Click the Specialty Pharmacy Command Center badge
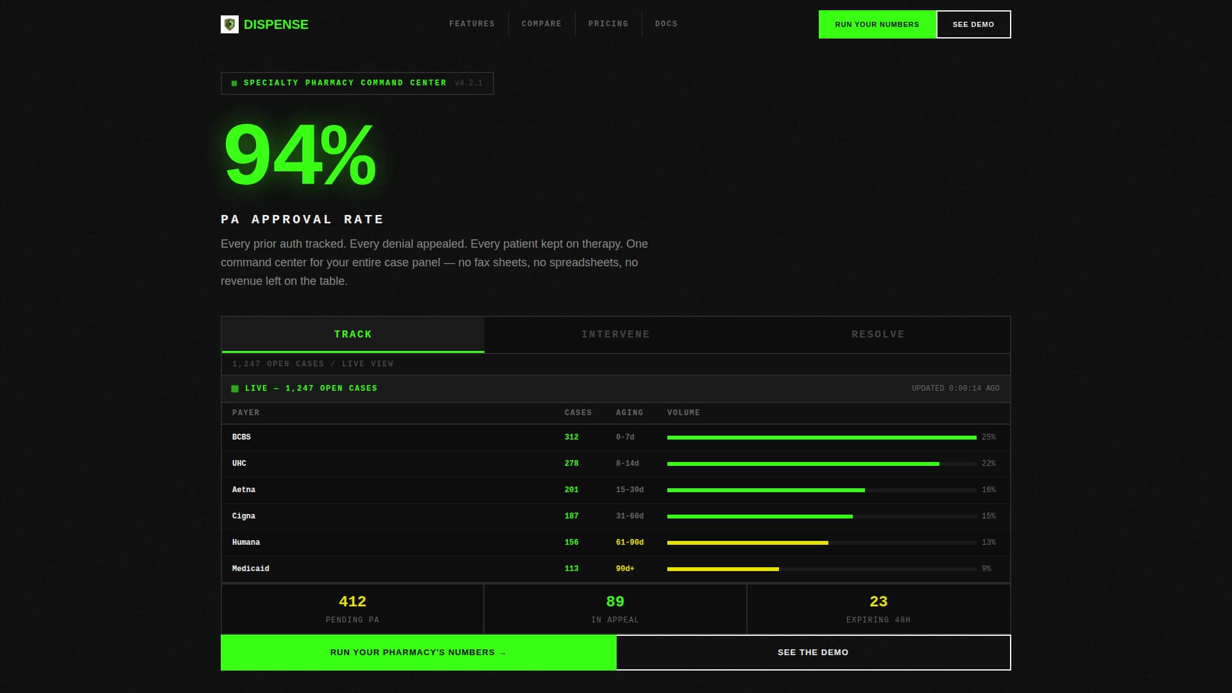This screenshot has width=1232, height=693. tap(357, 83)
